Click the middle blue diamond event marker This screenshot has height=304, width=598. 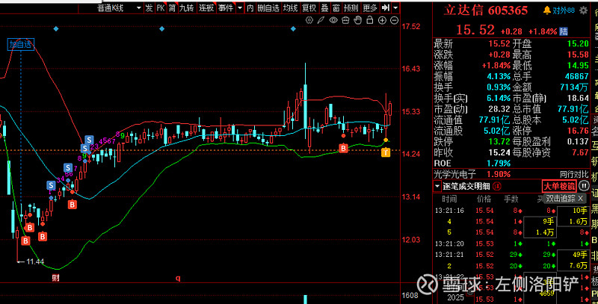point(161,29)
